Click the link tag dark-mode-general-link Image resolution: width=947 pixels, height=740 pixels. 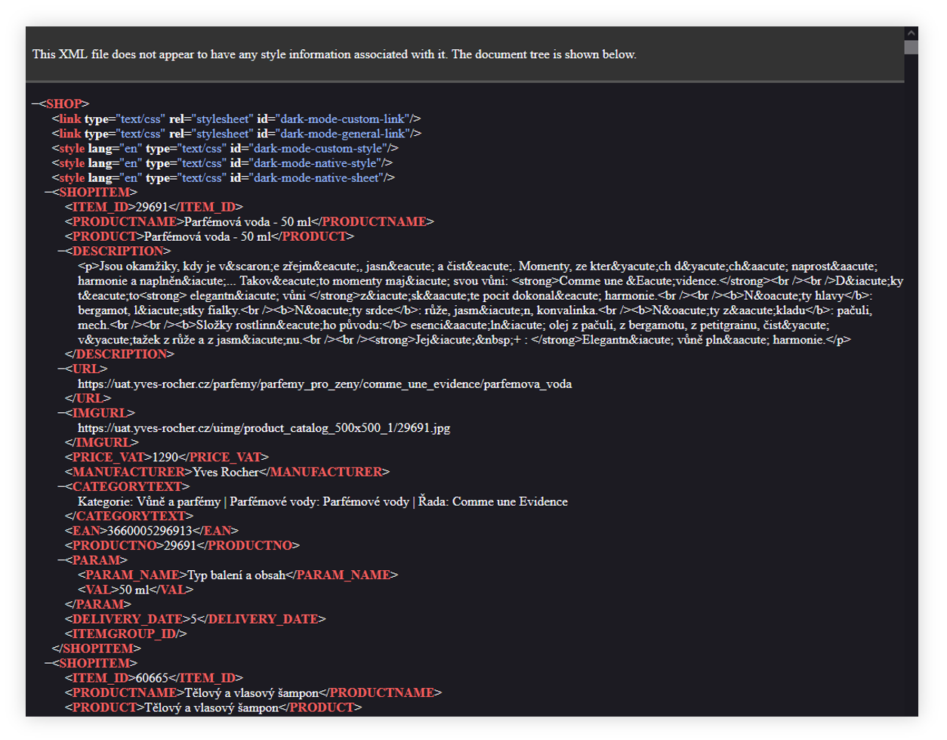click(236, 134)
